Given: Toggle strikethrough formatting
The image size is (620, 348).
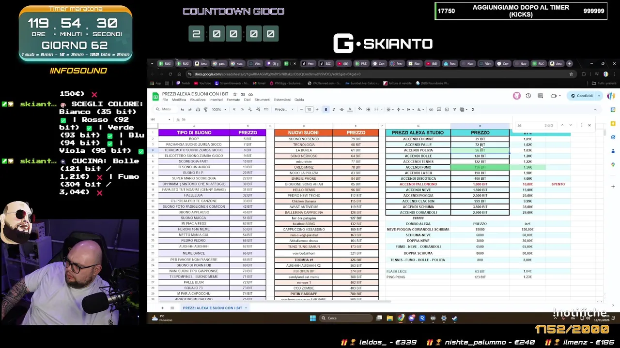Looking at the screenshot, I should coord(341,109).
